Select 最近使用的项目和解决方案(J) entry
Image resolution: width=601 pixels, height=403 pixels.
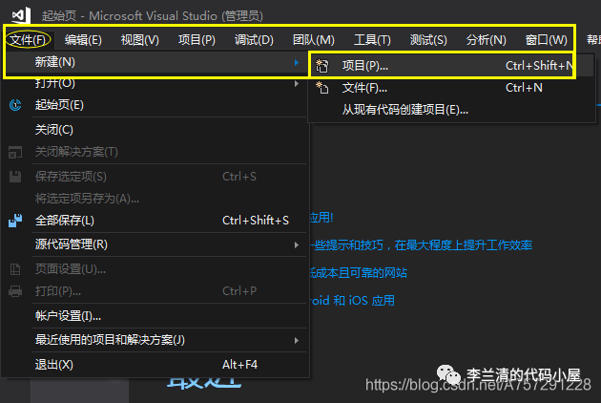pos(155,340)
